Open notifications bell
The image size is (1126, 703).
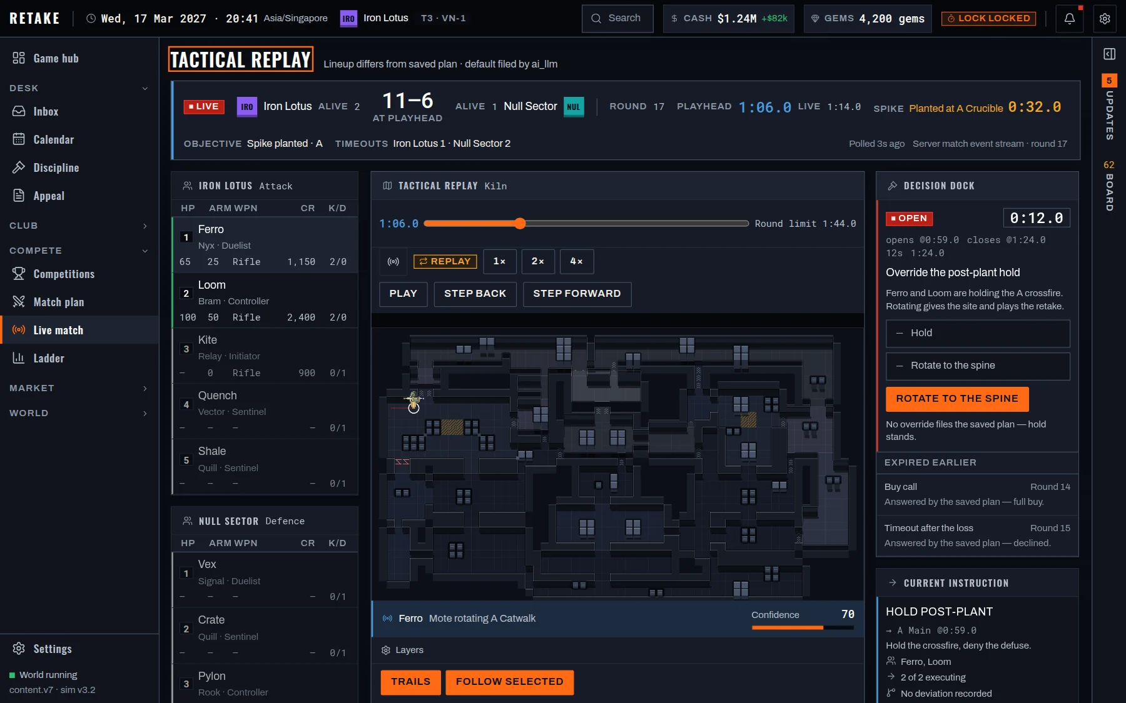1069,18
